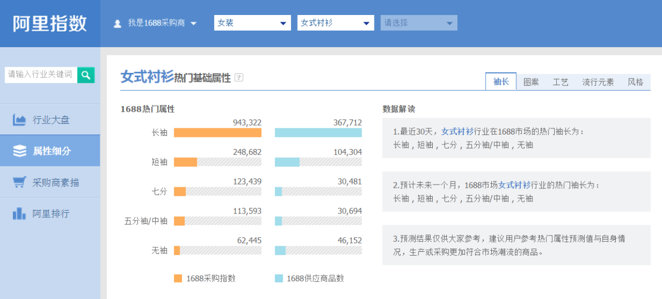
Task: Open the disabled 请选择 dropdown
Action: [x=419, y=23]
